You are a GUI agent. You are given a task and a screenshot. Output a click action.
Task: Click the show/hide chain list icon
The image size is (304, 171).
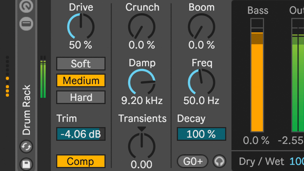(x=26, y=24)
